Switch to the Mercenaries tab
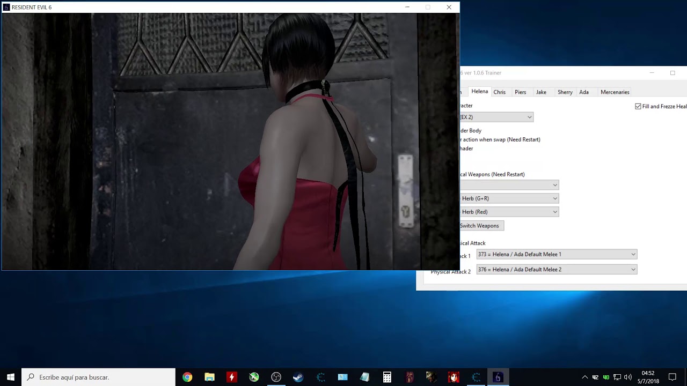 click(x=615, y=92)
